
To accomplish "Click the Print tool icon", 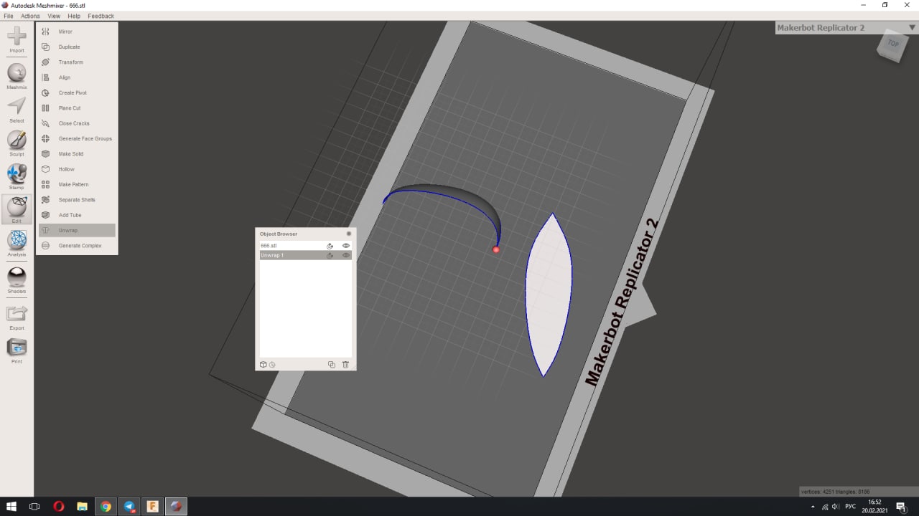I will (x=17, y=351).
